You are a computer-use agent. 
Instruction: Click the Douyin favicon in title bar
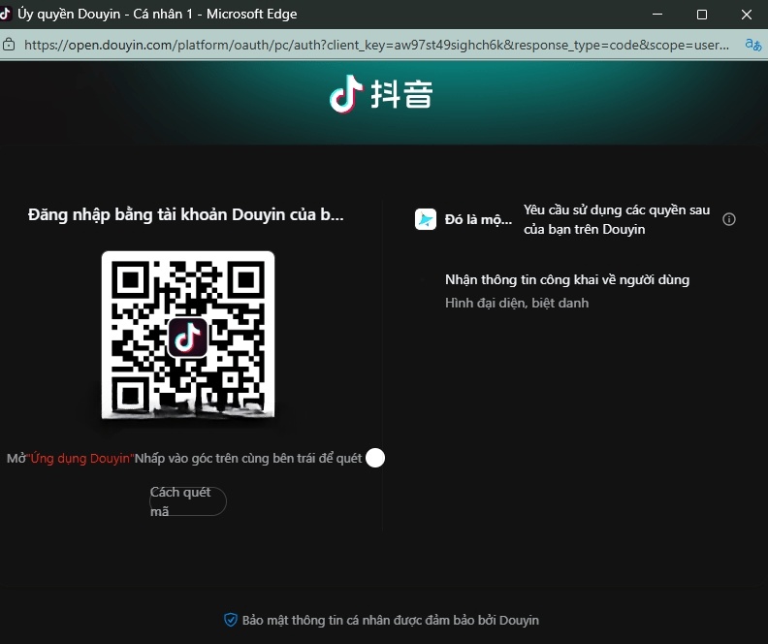[5, 14]
